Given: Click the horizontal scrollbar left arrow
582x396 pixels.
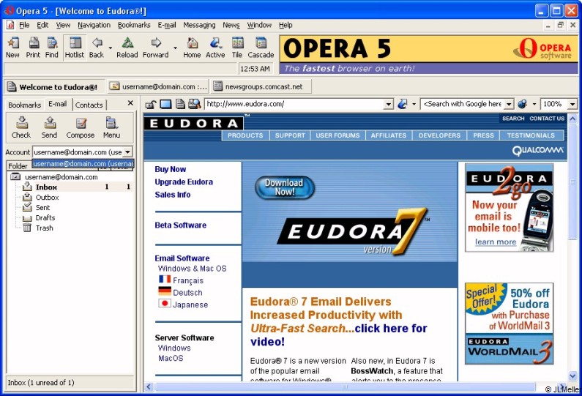Looking at the screenshot, I should tap(149, 386).
